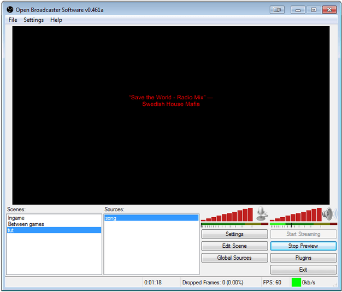Open the Help menu
Viewport: 342px width, 292px height.
[x=56, y=20]
